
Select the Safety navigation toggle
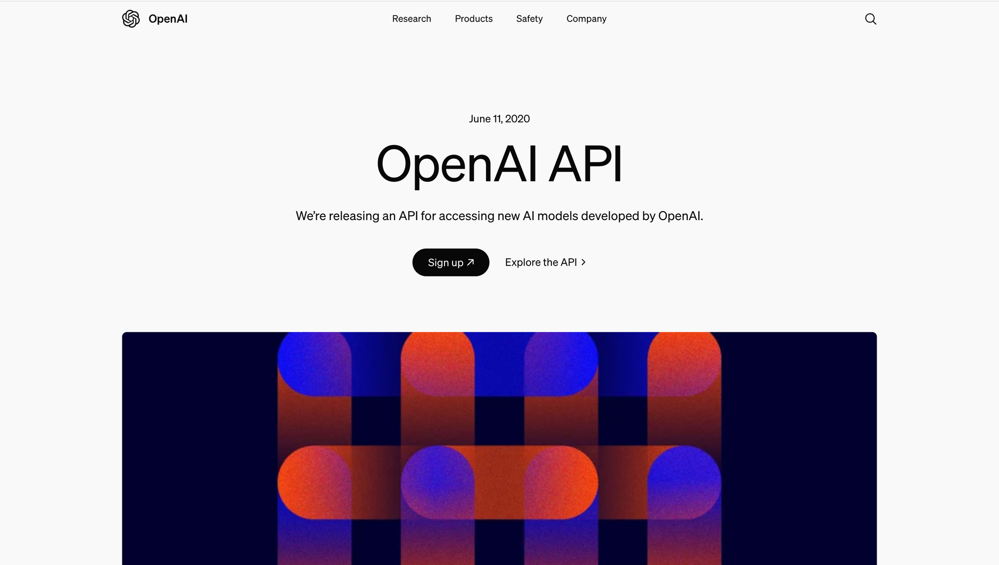click(x=529, y=18)
